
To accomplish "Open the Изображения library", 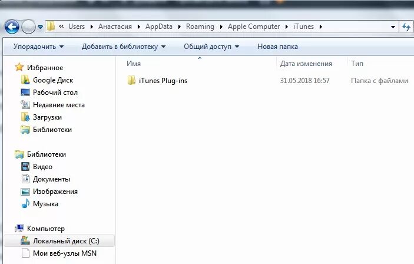I will (55, 192).
